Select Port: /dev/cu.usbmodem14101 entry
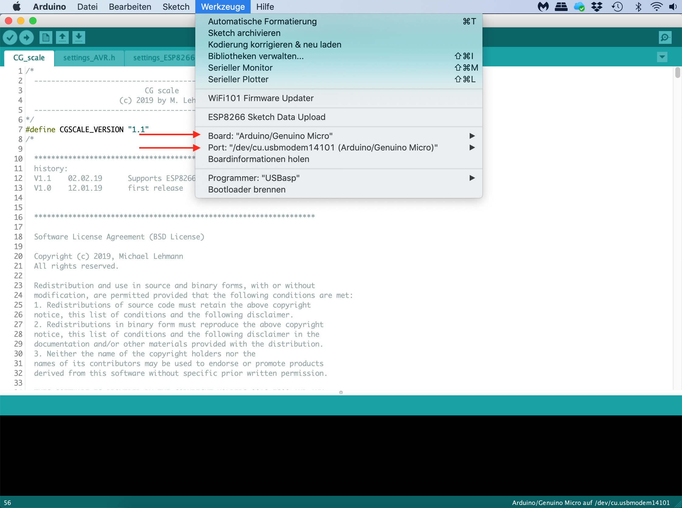Viewport: 682px width, 508px height. pos(339,148)
